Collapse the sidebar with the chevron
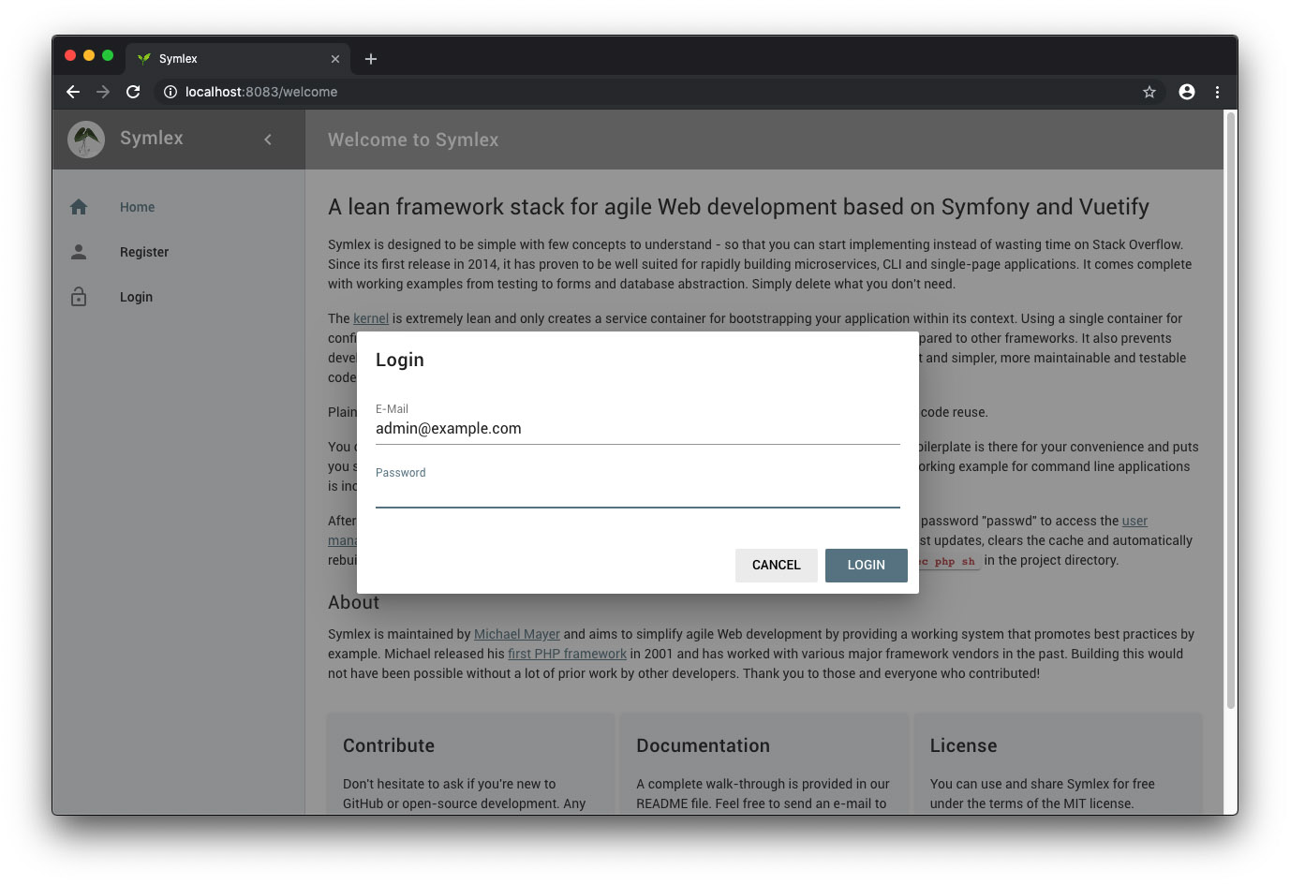1290x884 pixels. coord(268,140)
